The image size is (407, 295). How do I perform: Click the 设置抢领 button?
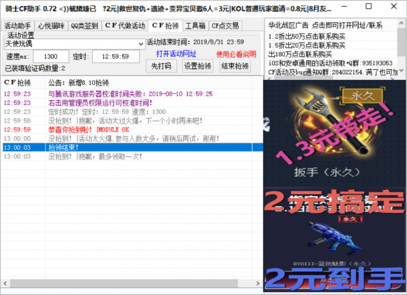click(198, 66)
